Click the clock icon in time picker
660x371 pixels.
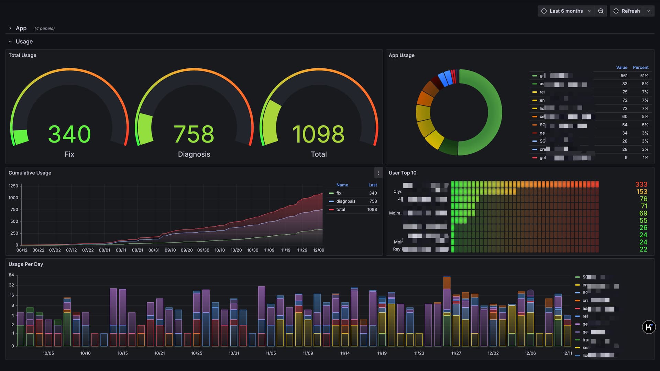pyautogui.click(x=544, y=11)
